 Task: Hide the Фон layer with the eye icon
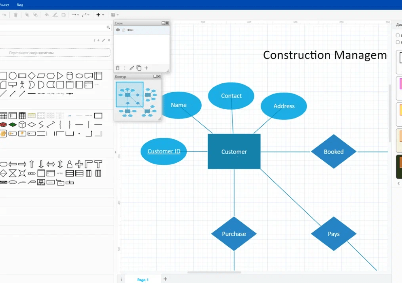pyautogui.click(x=118, y=30)
